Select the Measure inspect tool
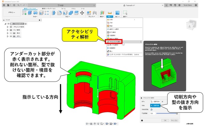This screenshot has width=205, height=127. pos(110,13)
